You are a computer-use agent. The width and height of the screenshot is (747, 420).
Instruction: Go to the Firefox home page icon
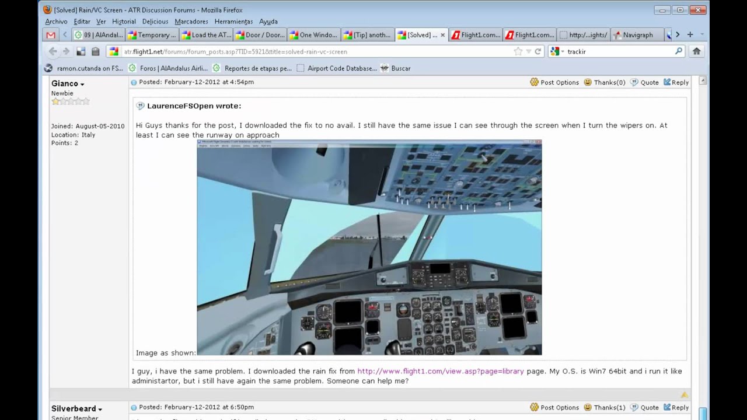point(696,51)
